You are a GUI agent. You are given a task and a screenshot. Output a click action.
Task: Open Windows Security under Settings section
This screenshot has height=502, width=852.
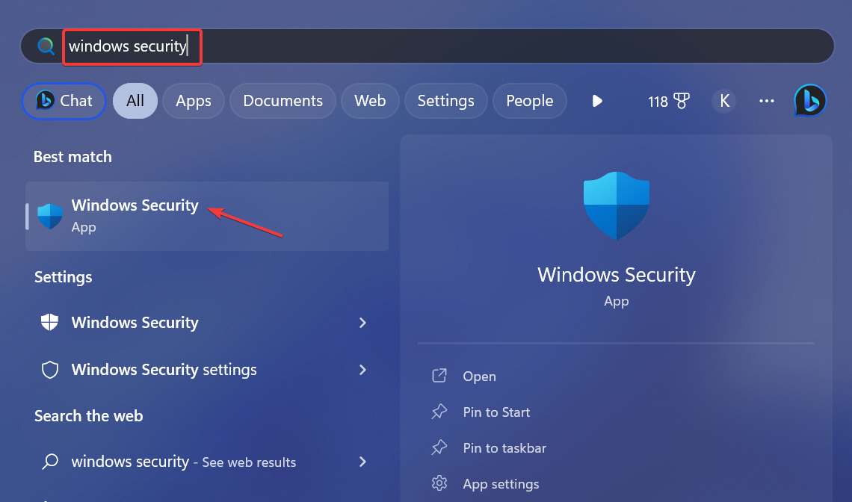tap(207, 323)
